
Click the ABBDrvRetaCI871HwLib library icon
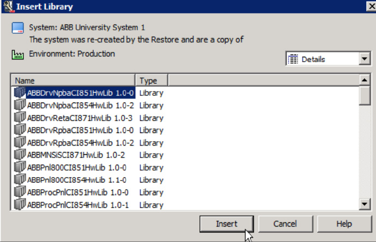pos(20,117)
